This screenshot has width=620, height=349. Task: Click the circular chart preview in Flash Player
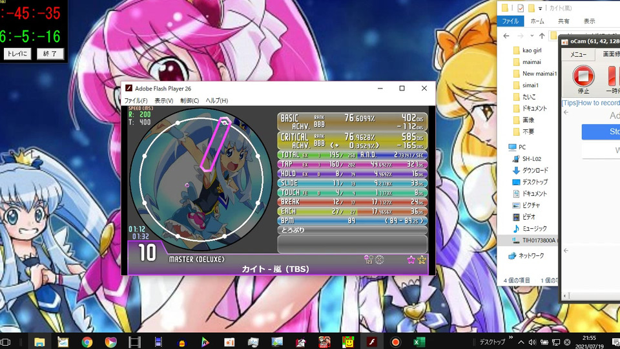pos(201,179)
